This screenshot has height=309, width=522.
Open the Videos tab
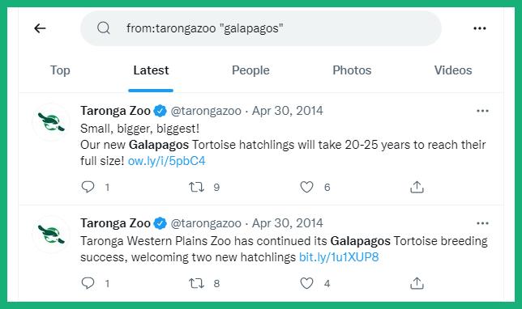pyautogui.click(x=453, y=70)
